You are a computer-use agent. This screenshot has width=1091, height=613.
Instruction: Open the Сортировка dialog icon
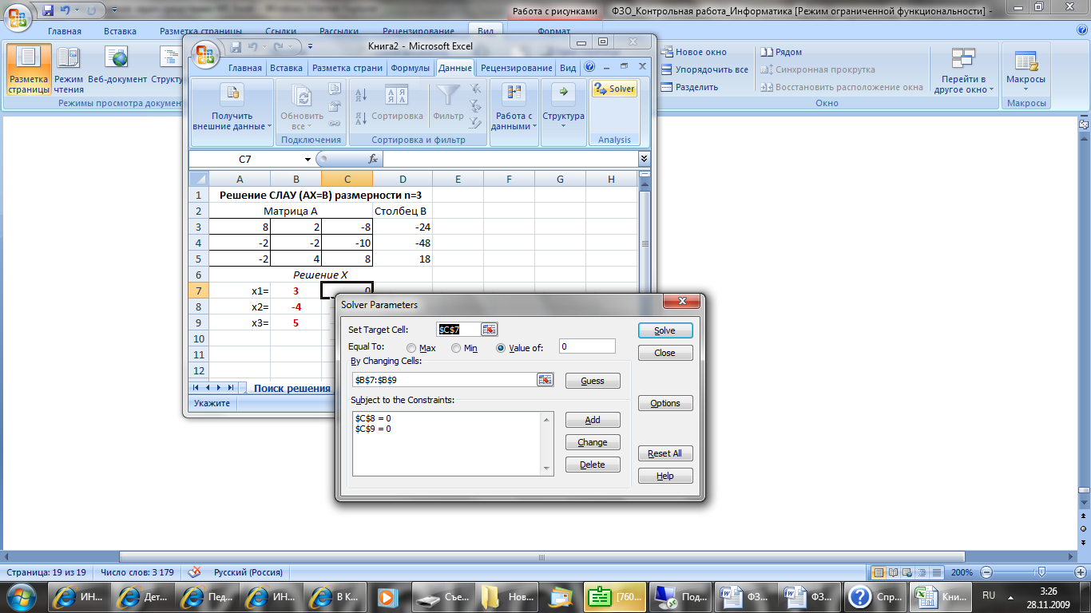point(396,104)
